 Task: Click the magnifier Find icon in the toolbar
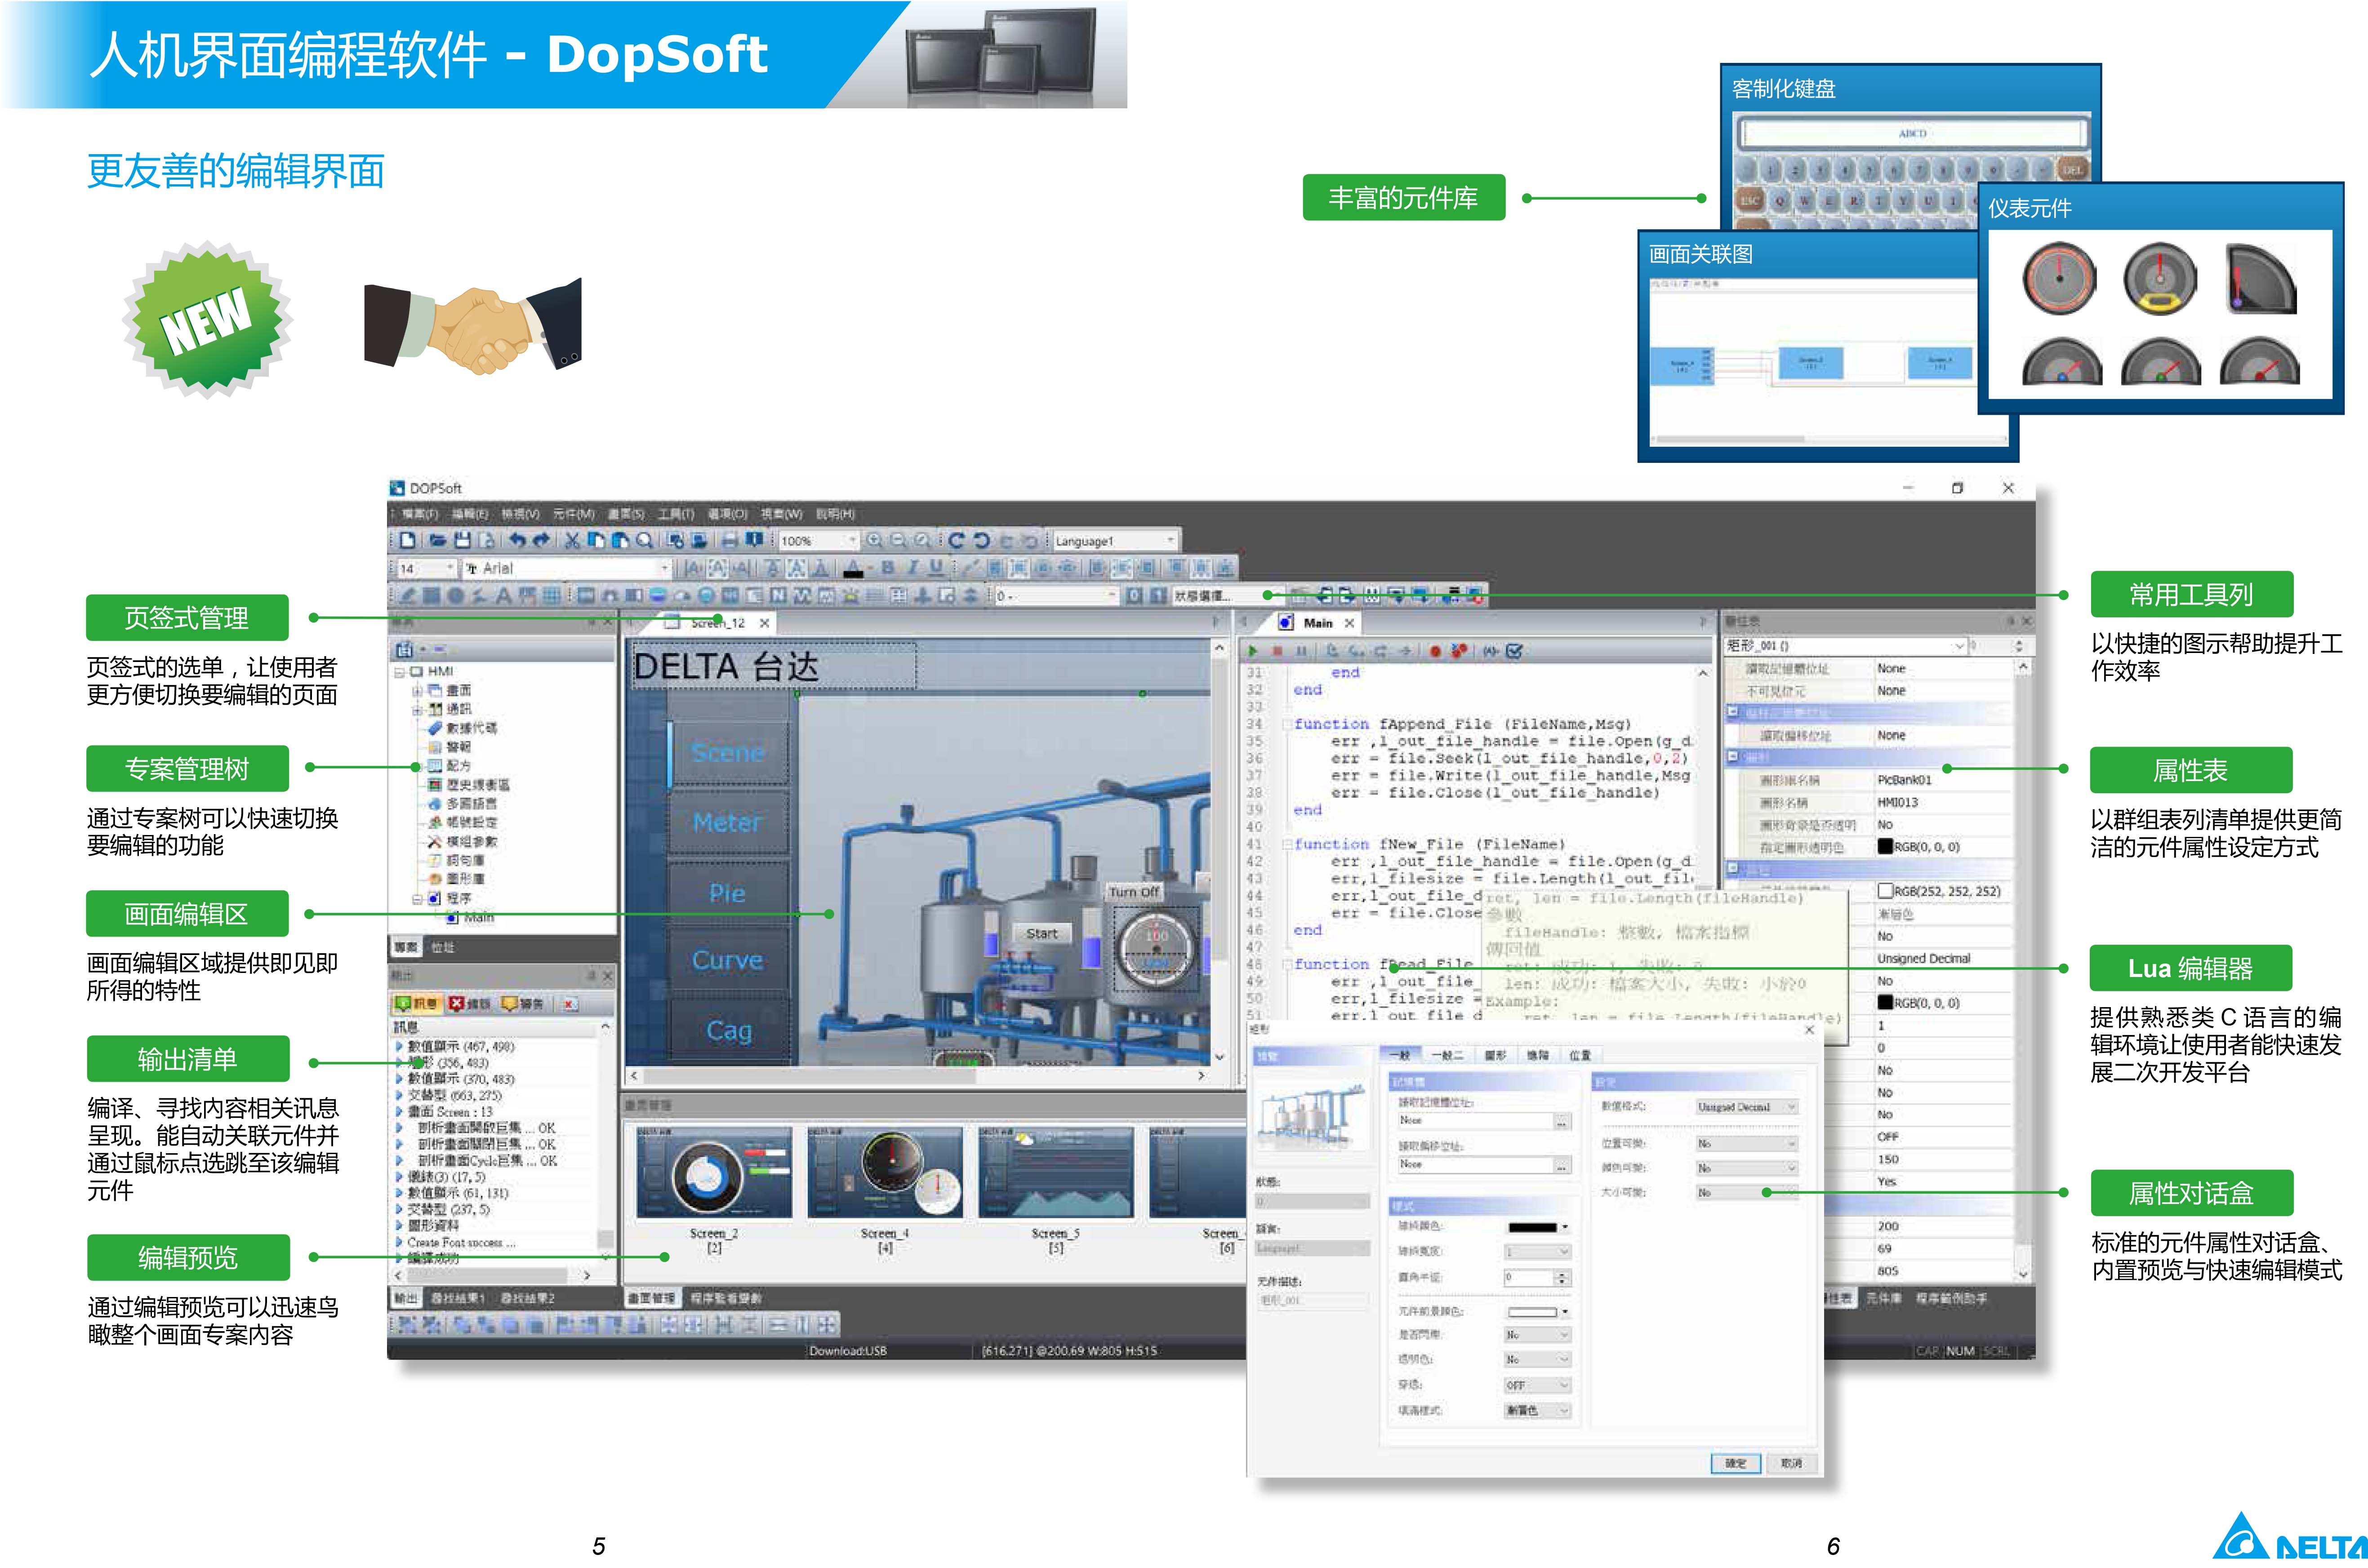(x=645, y=540)
